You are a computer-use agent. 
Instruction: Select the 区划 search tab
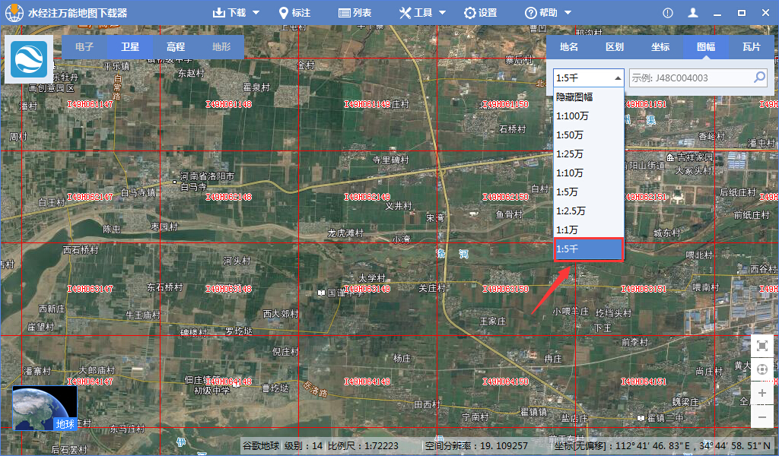point(615,46)
